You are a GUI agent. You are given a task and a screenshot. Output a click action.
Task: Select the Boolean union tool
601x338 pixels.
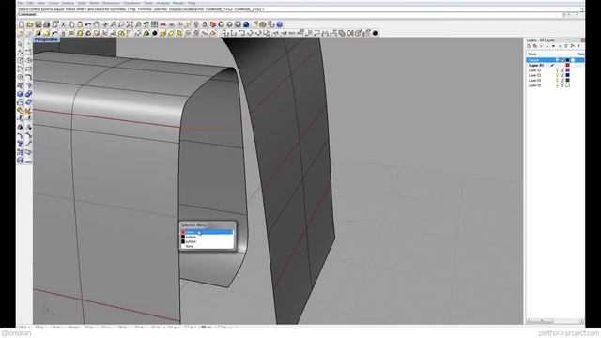tap(28, 94)
